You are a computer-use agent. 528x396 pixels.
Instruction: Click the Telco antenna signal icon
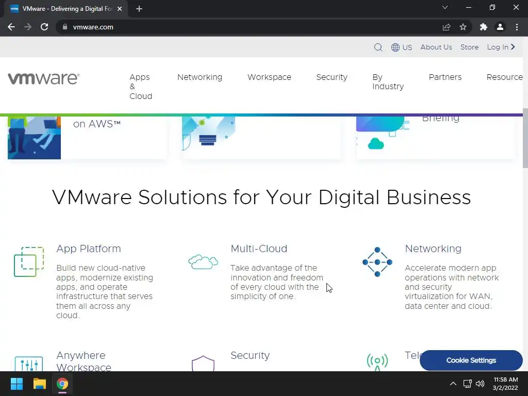(377, 362)
